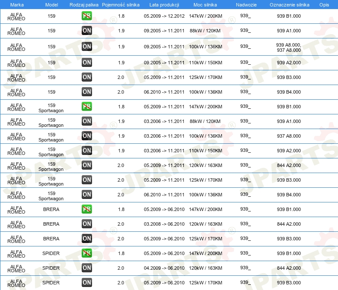Click the Pojemność silnika column header
338x290 pixels.
pyautogui.click(x=121, y=5)
